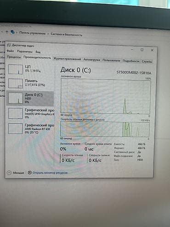
Task: Click the ЦП mini graph thumbnail
Action: [16, 69]
